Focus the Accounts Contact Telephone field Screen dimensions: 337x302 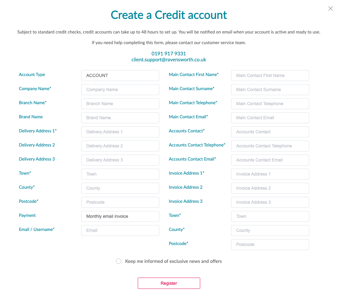270,146
